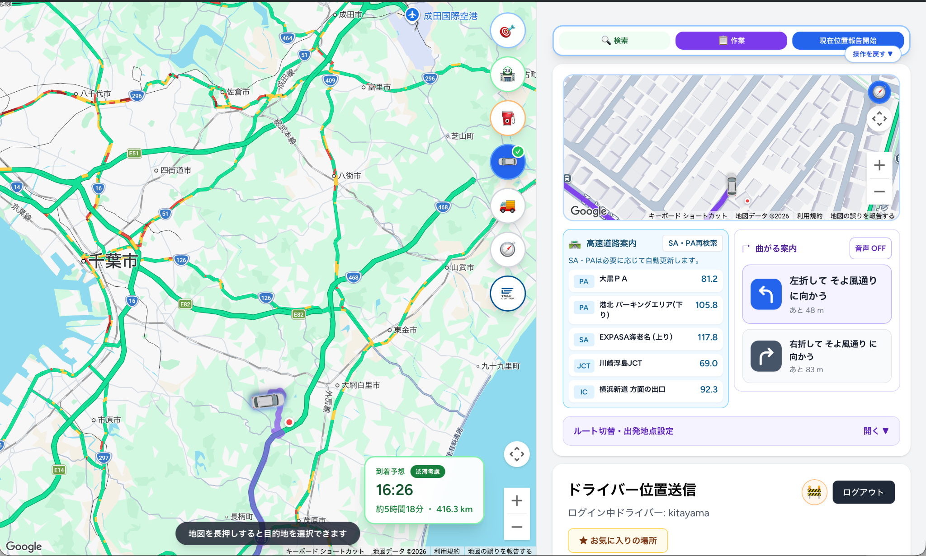Click 地図の誤りを報告する on mini map
926x556 pixels.
862,216
